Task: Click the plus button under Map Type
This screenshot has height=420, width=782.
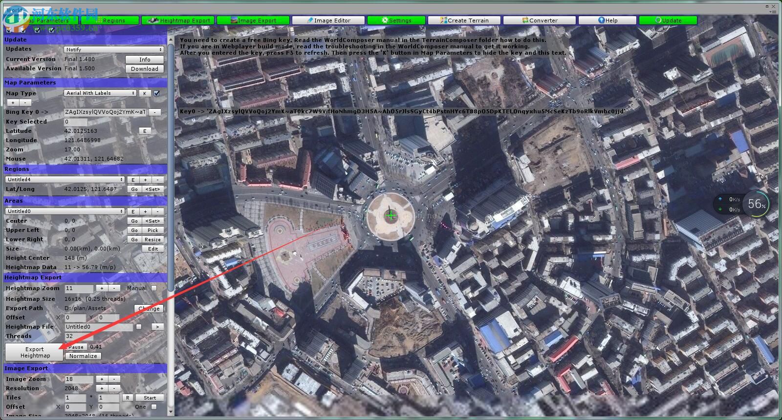Action: (x=13, y=103)
